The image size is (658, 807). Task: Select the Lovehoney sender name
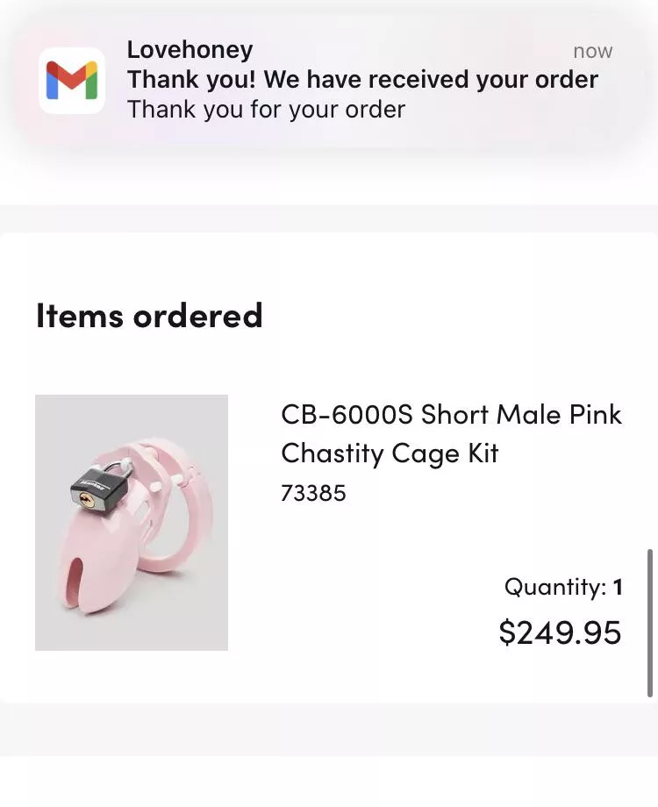click(189, 50)
